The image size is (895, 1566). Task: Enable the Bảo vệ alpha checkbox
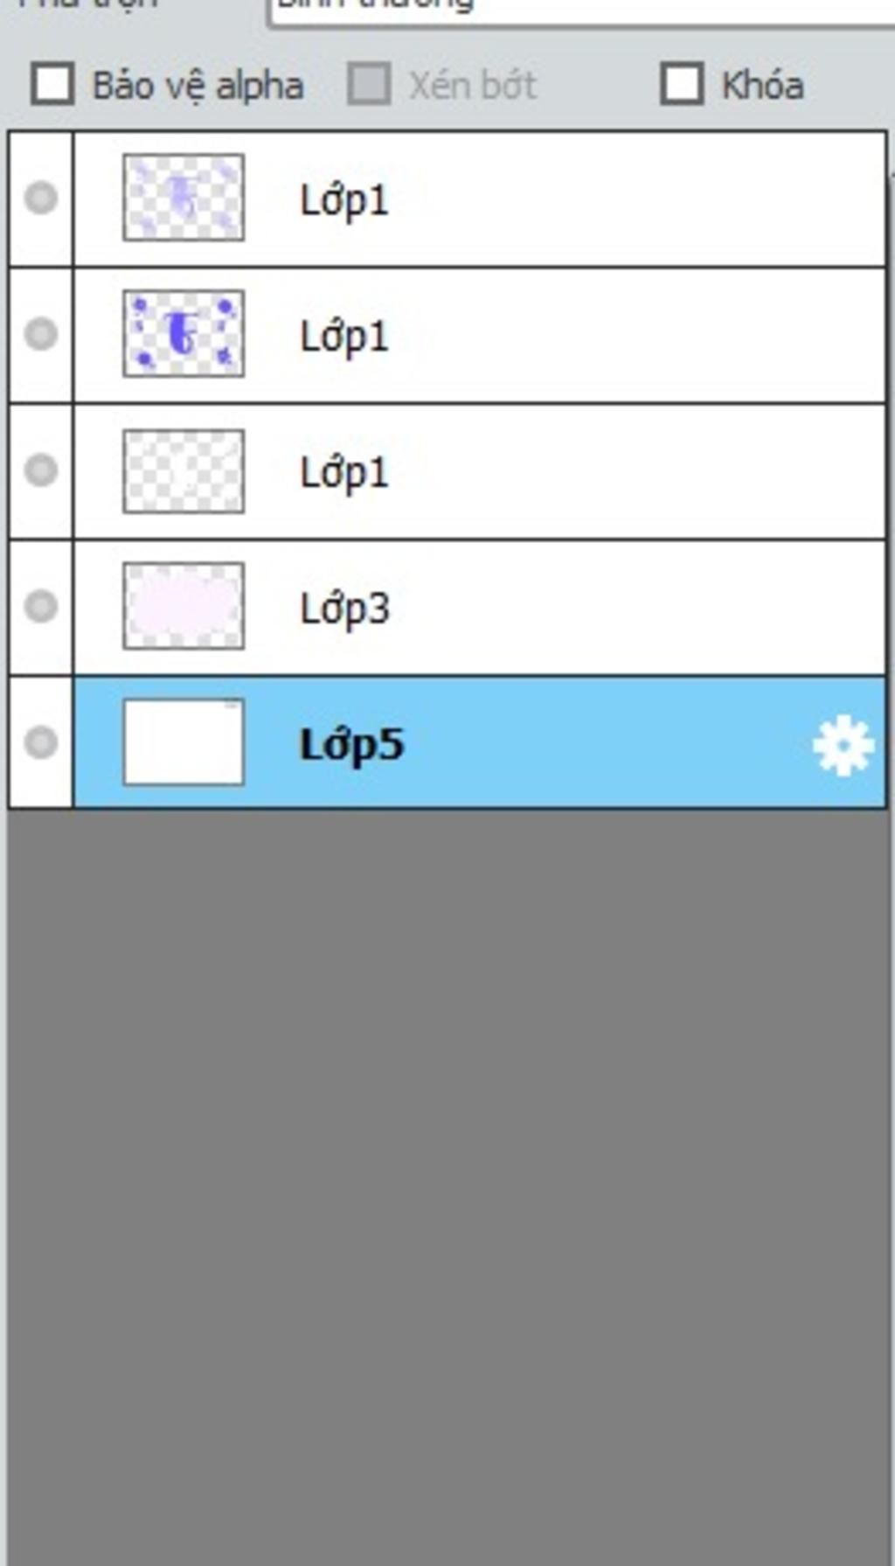click(52, 85)
